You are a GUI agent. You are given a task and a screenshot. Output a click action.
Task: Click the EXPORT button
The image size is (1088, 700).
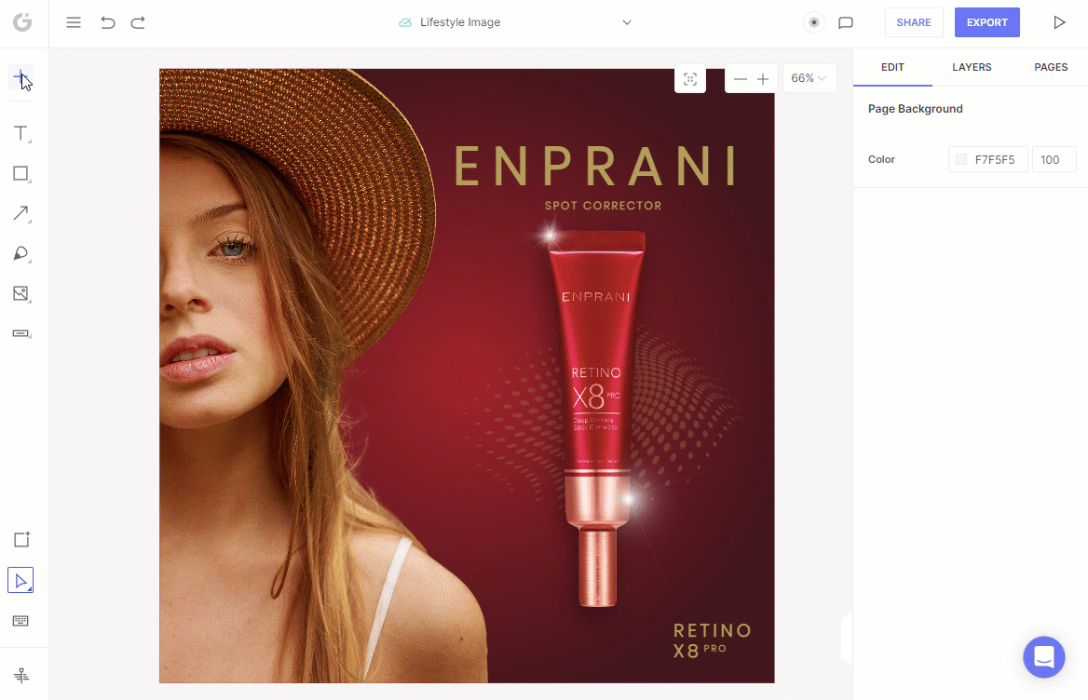[x=986, y=22]
